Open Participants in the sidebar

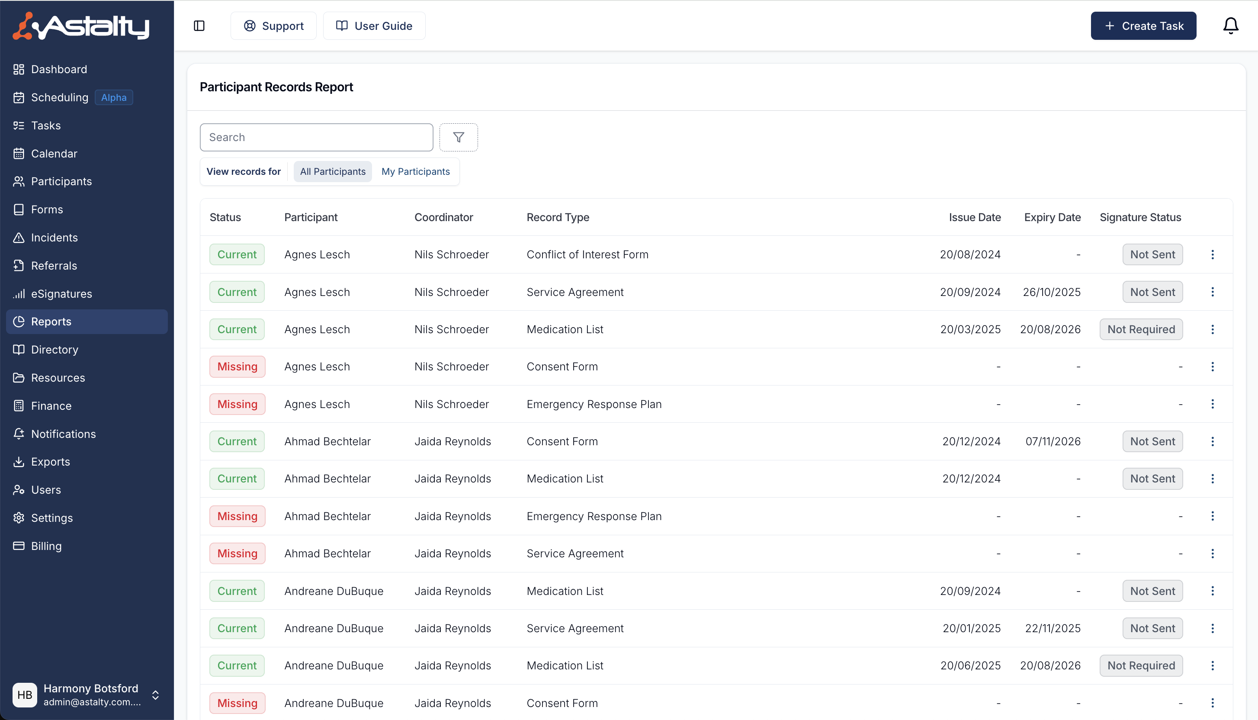[x=87, y=181]
